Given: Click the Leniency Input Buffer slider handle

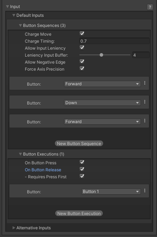Looking at the screenshot, I should tap(101, 55).
